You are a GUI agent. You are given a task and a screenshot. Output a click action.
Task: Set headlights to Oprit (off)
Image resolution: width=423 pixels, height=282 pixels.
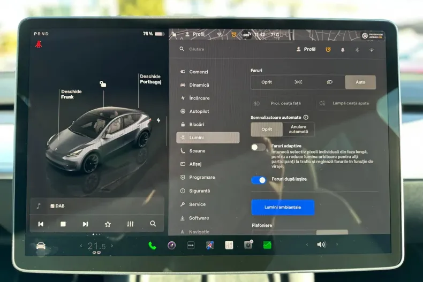[267, 82]
